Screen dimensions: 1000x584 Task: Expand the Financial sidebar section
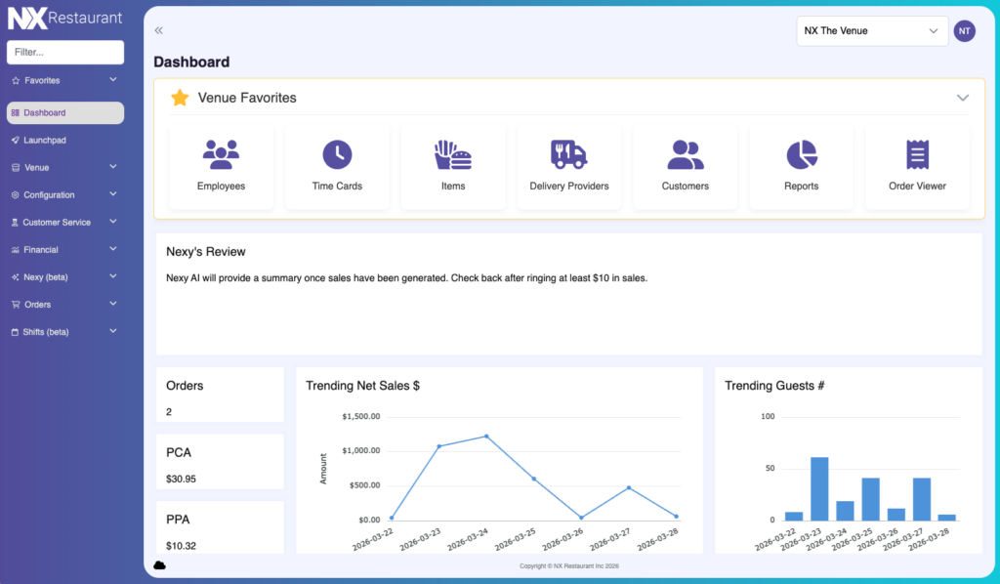tap(64, 249)
